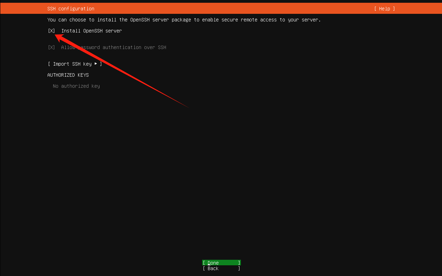442x276 pixels.
Task: Click the AUTHORIZED KEYS section header
Action: click(68, 75)
